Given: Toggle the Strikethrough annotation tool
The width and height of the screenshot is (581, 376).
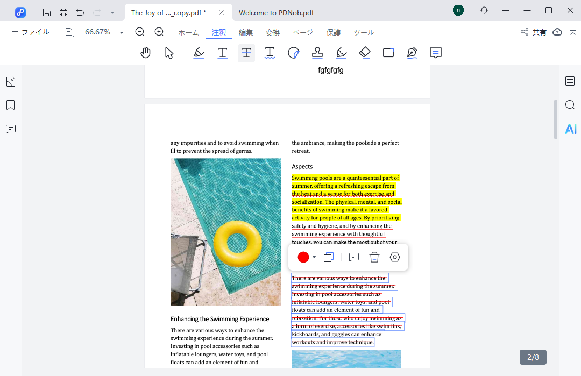Looking at the screenshot, I should [246, 53].
